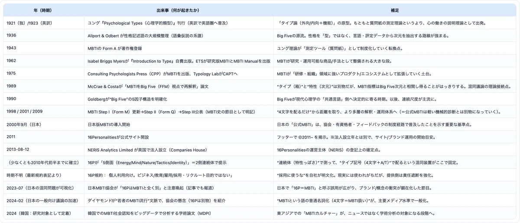Click the note cell about MBTIが「研修・組織」領域
520x223 pixels.
pos(395,74)
